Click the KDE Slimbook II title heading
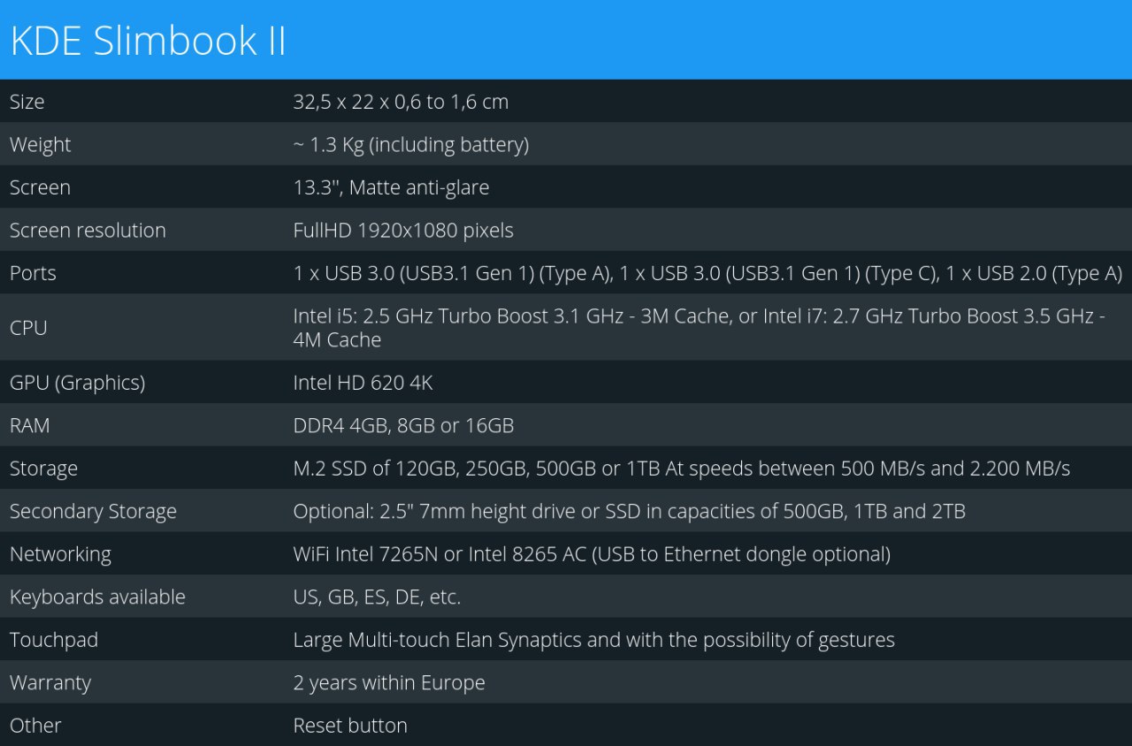The image size is (1132, 746). tap(148, 42)
